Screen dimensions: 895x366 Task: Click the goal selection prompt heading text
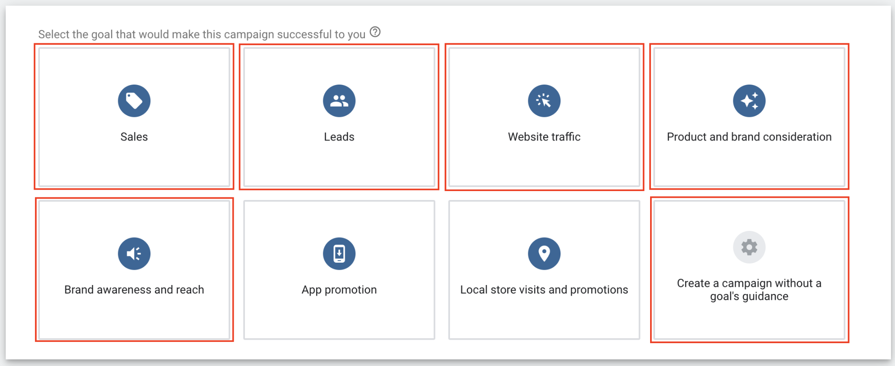pyautogui.click(x=202, y=34)
